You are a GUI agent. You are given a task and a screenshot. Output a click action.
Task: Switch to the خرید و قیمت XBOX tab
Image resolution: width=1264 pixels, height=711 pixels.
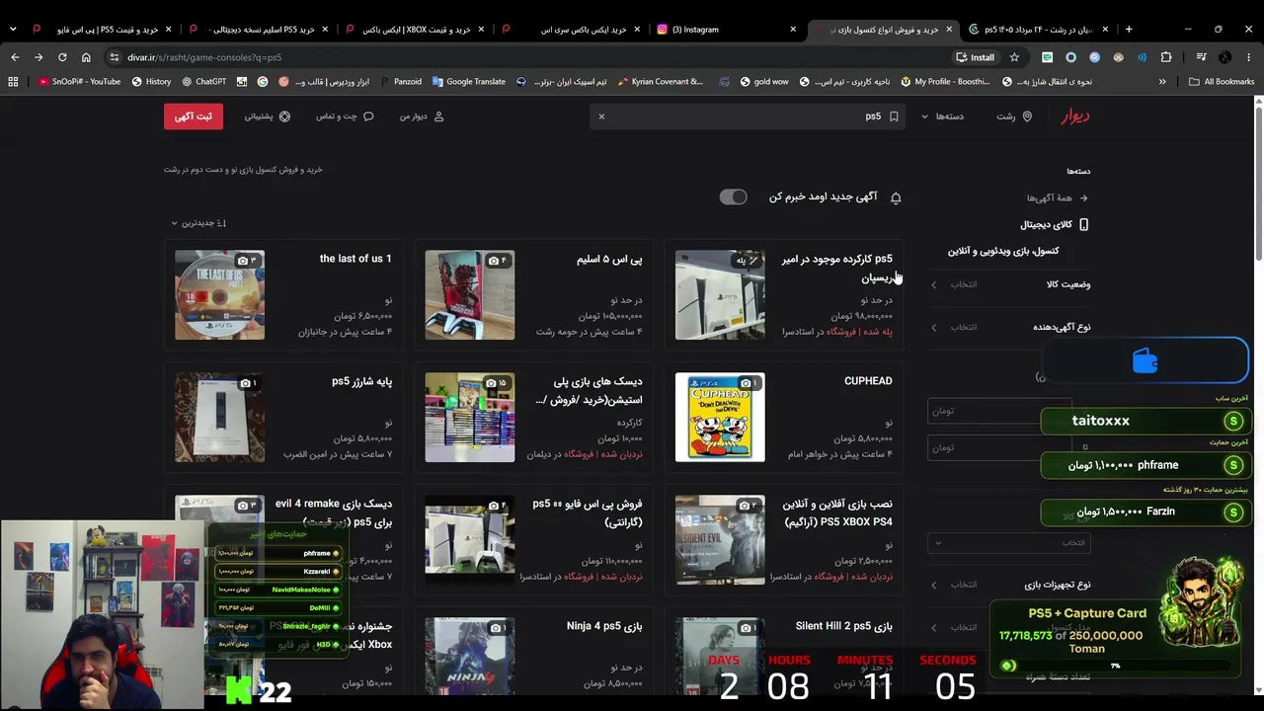pos(414,30)
